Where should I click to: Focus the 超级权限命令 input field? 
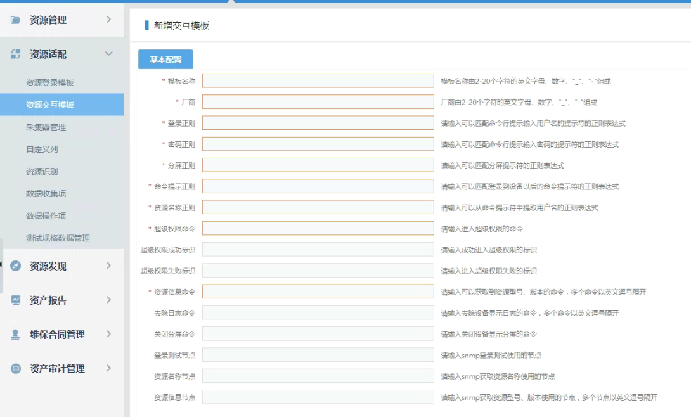(x=318, y=229)
